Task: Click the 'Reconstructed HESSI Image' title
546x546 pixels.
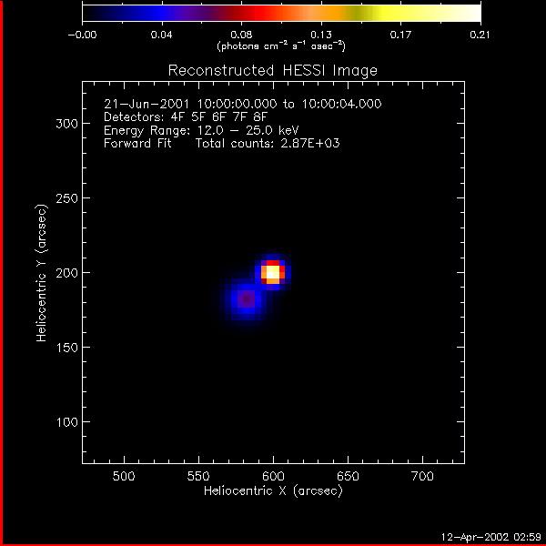Action: pyautogui.click(x=273, y=71)
